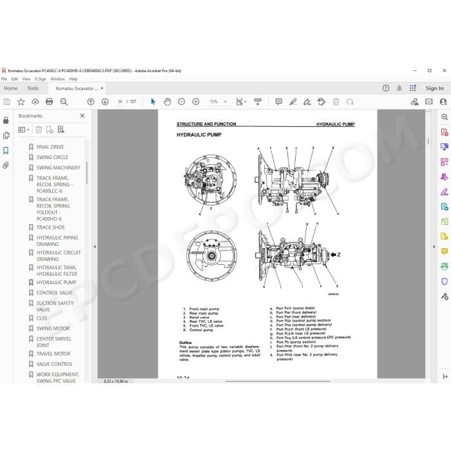Screen dimensions: 451x451
Task: Click the bookmarks panel vertical scrollbar
Action: pyautogui.click(x=87, y=173)
